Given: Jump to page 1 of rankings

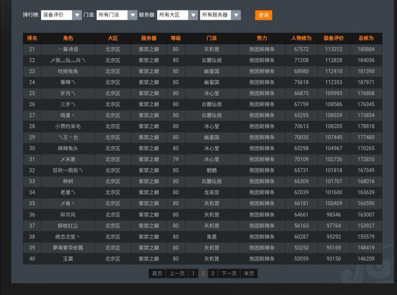Looking at the screenshot, I should coord(193,273).
